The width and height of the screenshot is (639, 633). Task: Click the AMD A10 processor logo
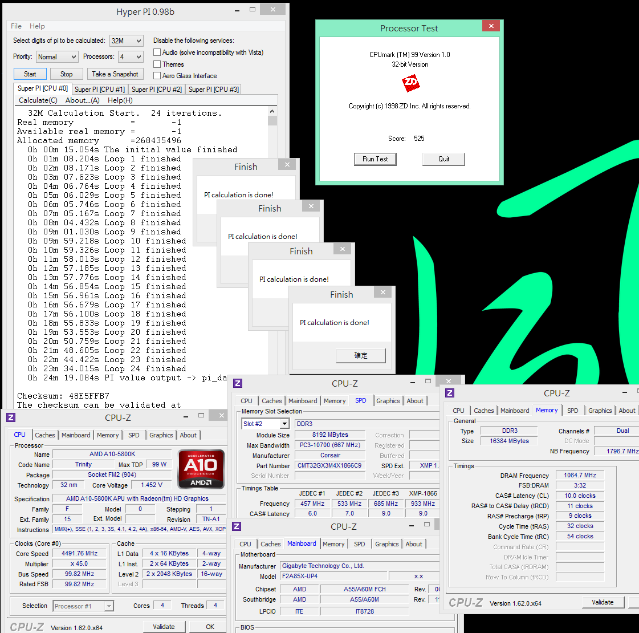201,469
